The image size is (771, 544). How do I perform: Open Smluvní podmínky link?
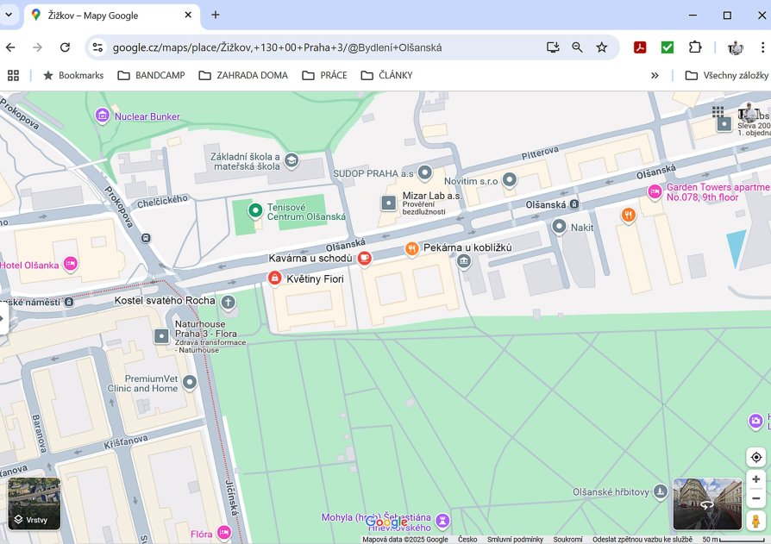coord(515,539)
